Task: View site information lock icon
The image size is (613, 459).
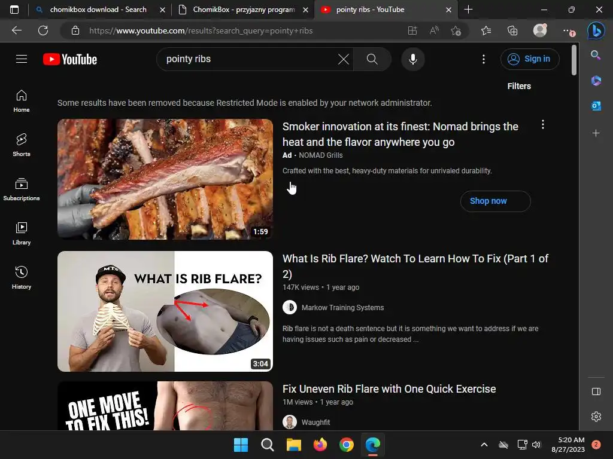Action: coord(75,30)
